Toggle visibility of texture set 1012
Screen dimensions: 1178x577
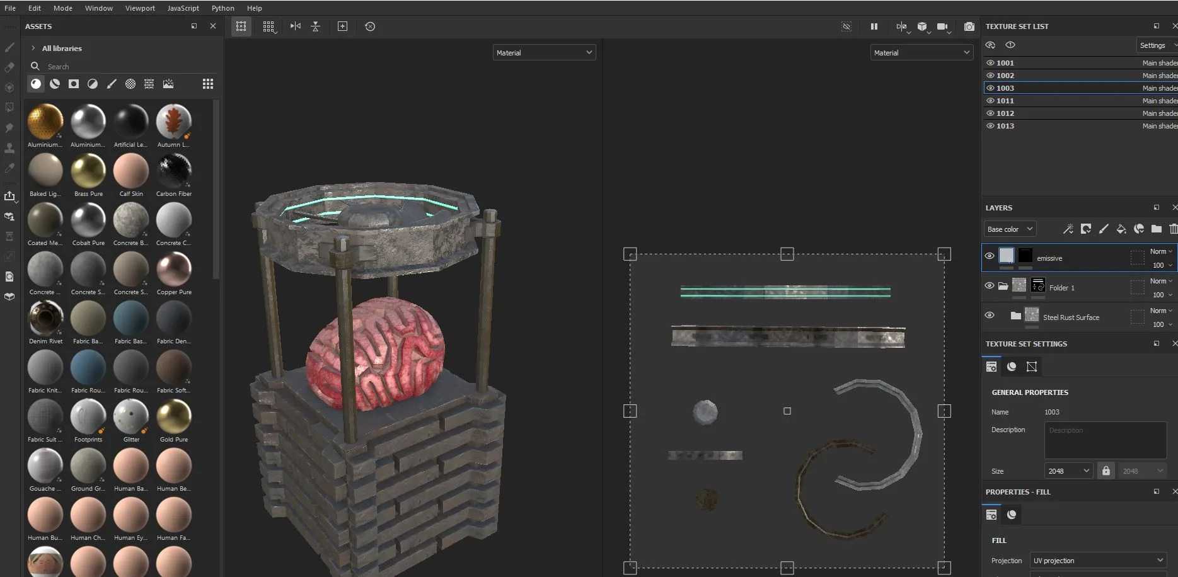coord(990,113)
